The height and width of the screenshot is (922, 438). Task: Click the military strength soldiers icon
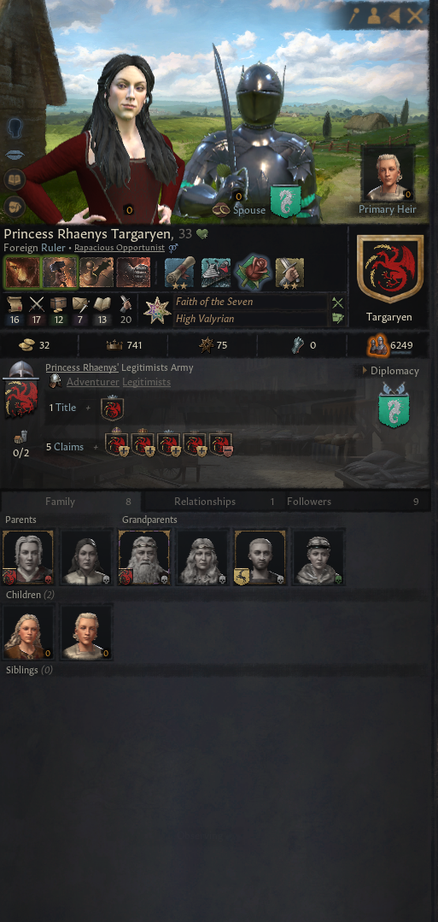(x=377, y=345)
